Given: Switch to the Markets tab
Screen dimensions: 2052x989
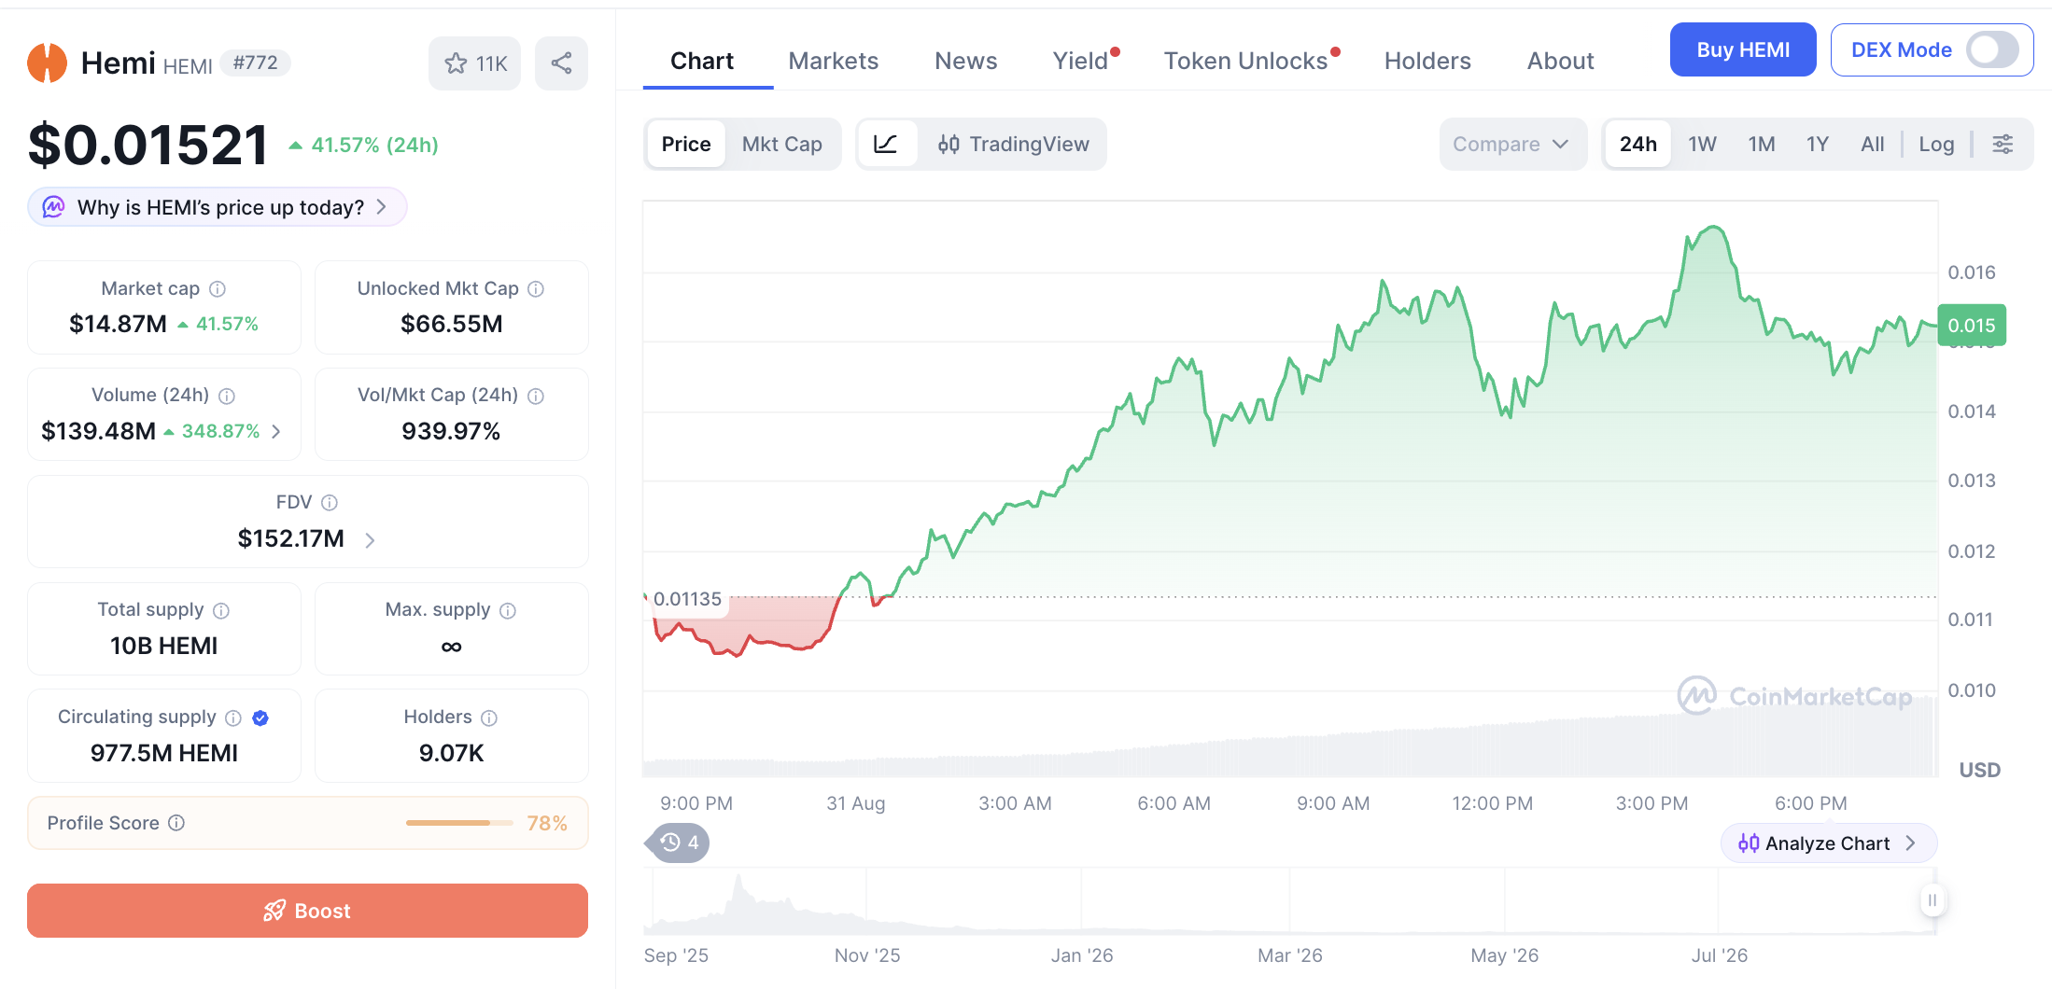Looking at the screenshot, I should (833, 61).
